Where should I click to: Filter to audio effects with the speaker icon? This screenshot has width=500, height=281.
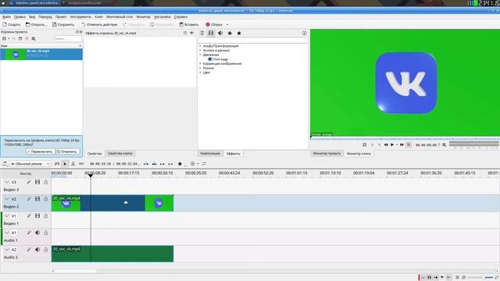click(x=220, y=33)
